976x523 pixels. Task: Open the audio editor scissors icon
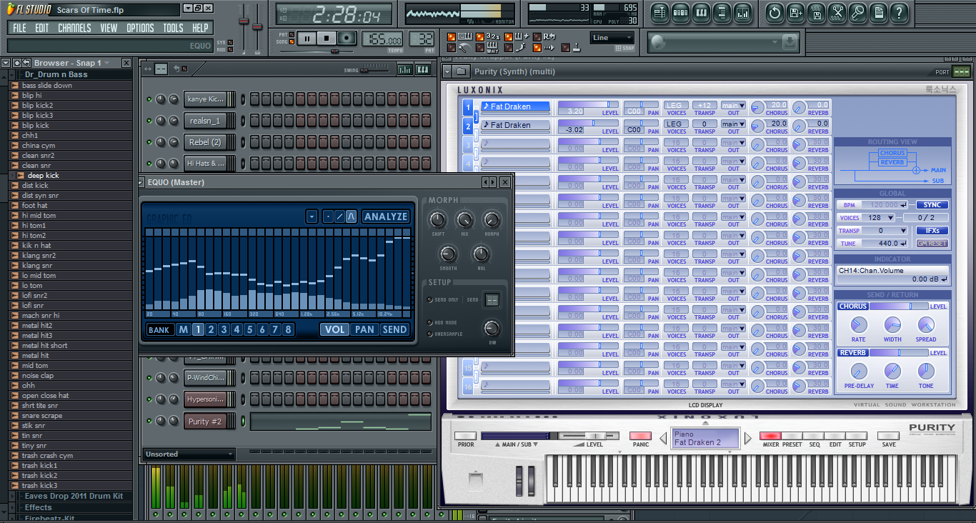[837, 12]
